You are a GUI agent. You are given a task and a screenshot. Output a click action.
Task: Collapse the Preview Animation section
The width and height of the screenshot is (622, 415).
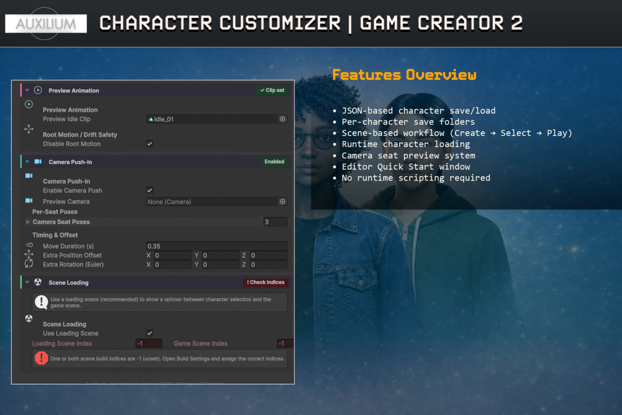point(27,90)
